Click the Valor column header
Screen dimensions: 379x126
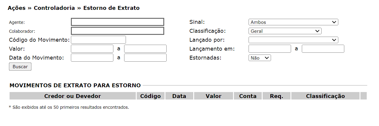214,96
